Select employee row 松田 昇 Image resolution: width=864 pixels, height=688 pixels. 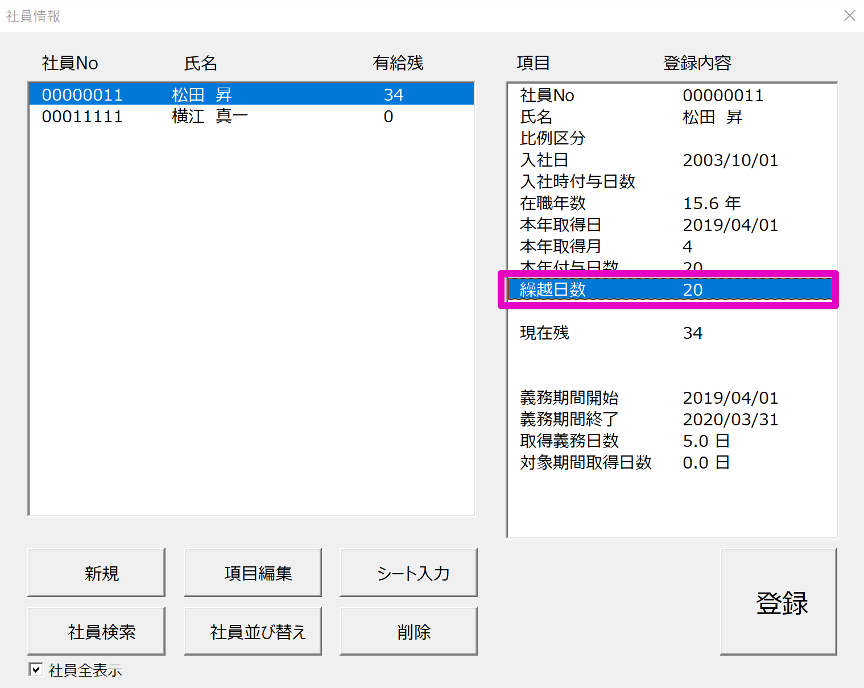(251, 94)
